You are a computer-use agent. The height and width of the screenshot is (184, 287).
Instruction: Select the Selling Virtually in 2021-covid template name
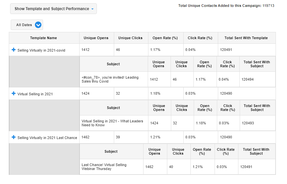(41, 50)
